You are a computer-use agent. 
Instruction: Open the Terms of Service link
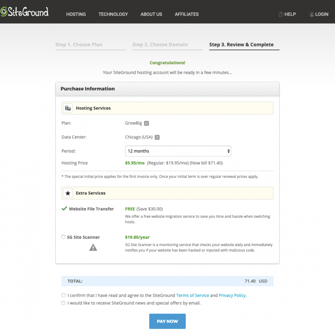tap(193, 296)
